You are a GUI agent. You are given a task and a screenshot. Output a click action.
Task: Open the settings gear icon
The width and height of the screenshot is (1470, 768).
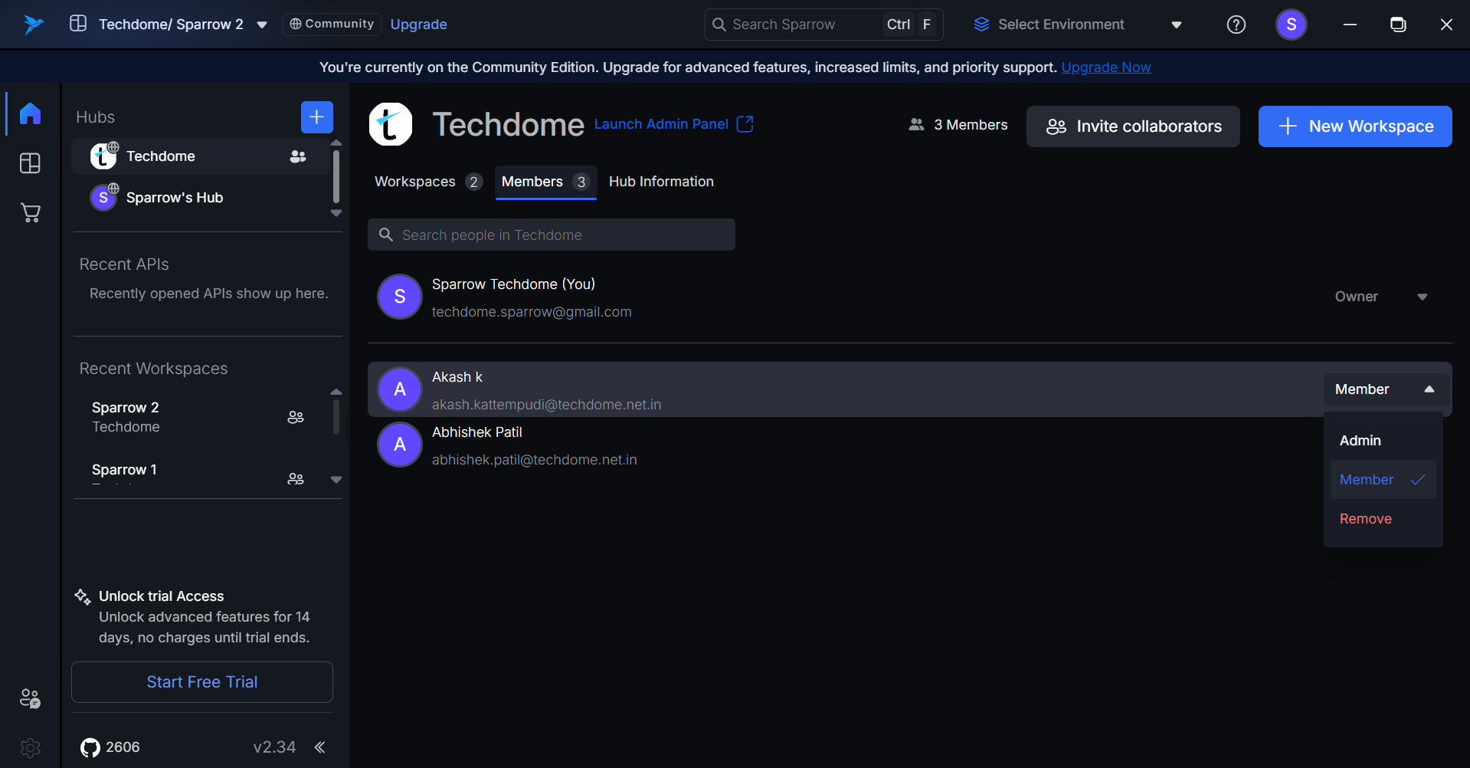pyautogui.click(x=30, y=747)
